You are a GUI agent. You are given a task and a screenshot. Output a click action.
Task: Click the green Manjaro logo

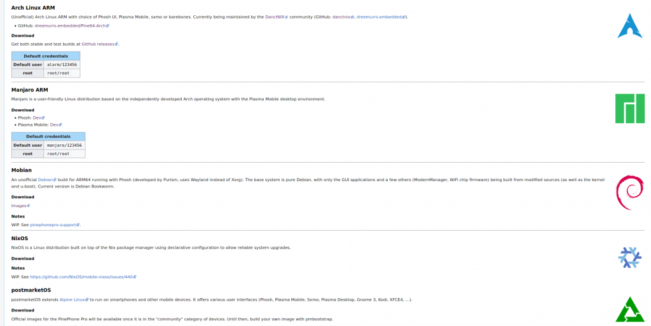tap(629, 108)
